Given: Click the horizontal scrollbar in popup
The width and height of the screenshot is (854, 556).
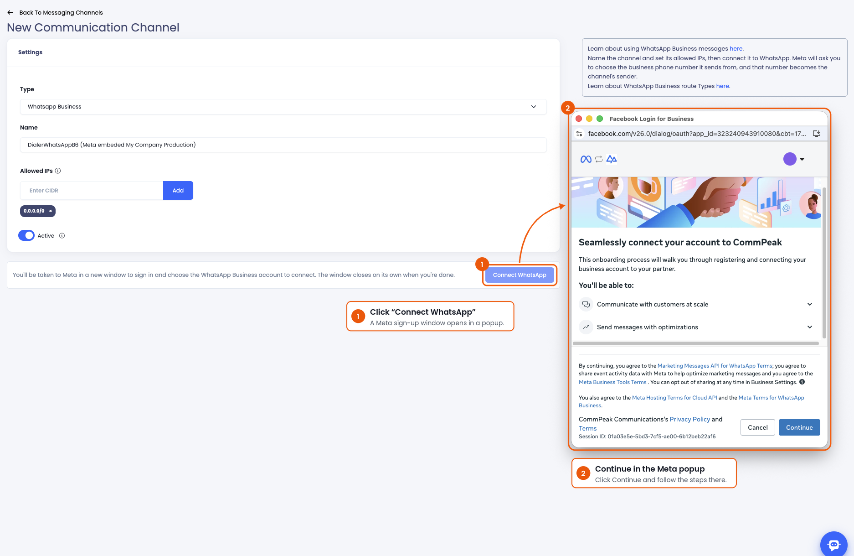Looking at the screenshot, I should 695,343.
